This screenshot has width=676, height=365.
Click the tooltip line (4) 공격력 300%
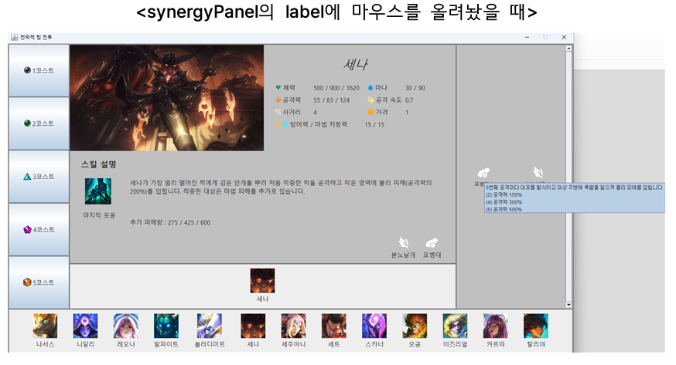coord(504,202)
